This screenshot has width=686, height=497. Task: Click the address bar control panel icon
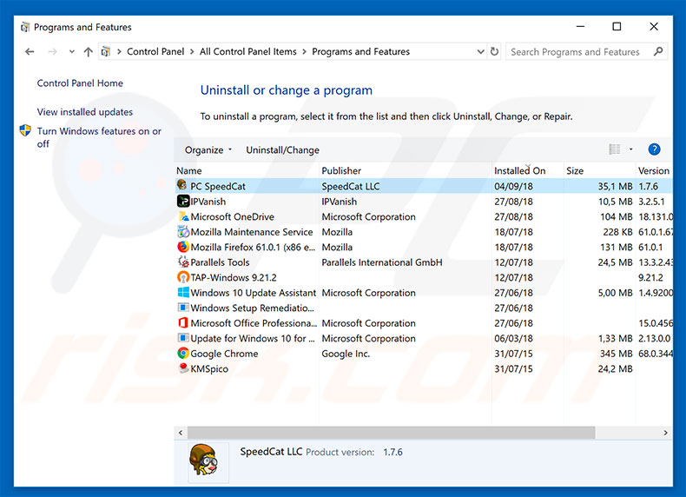[105, 51]
